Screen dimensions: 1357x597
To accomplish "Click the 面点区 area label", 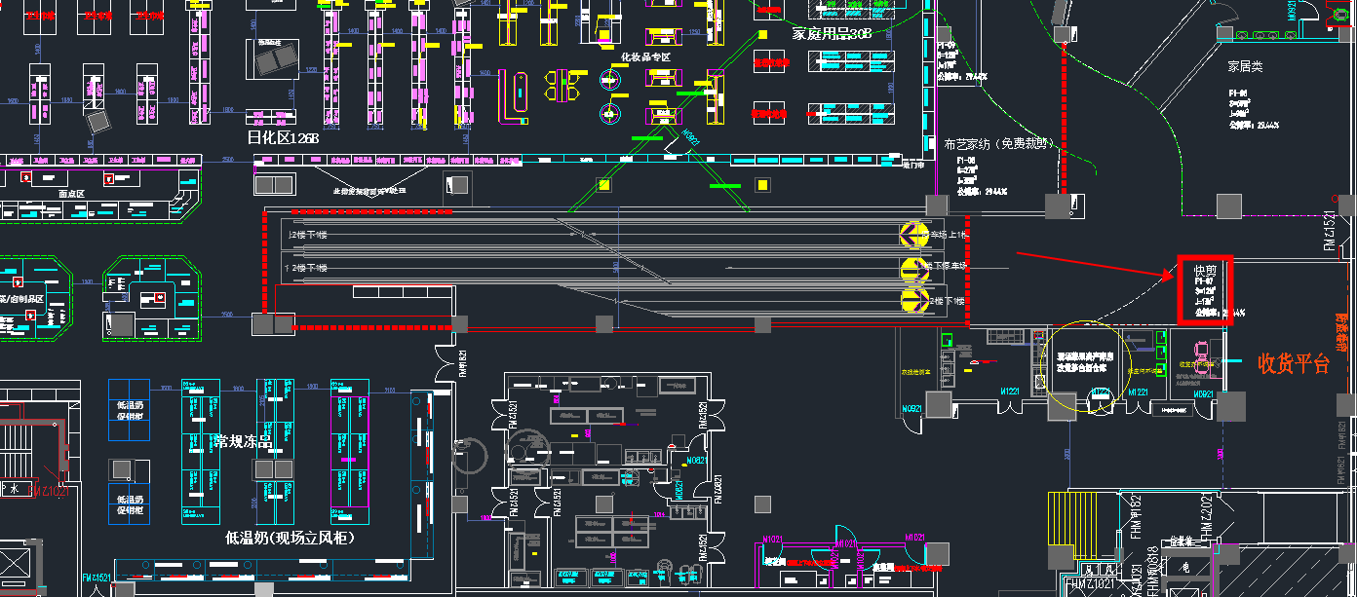I will coord(72,195).
